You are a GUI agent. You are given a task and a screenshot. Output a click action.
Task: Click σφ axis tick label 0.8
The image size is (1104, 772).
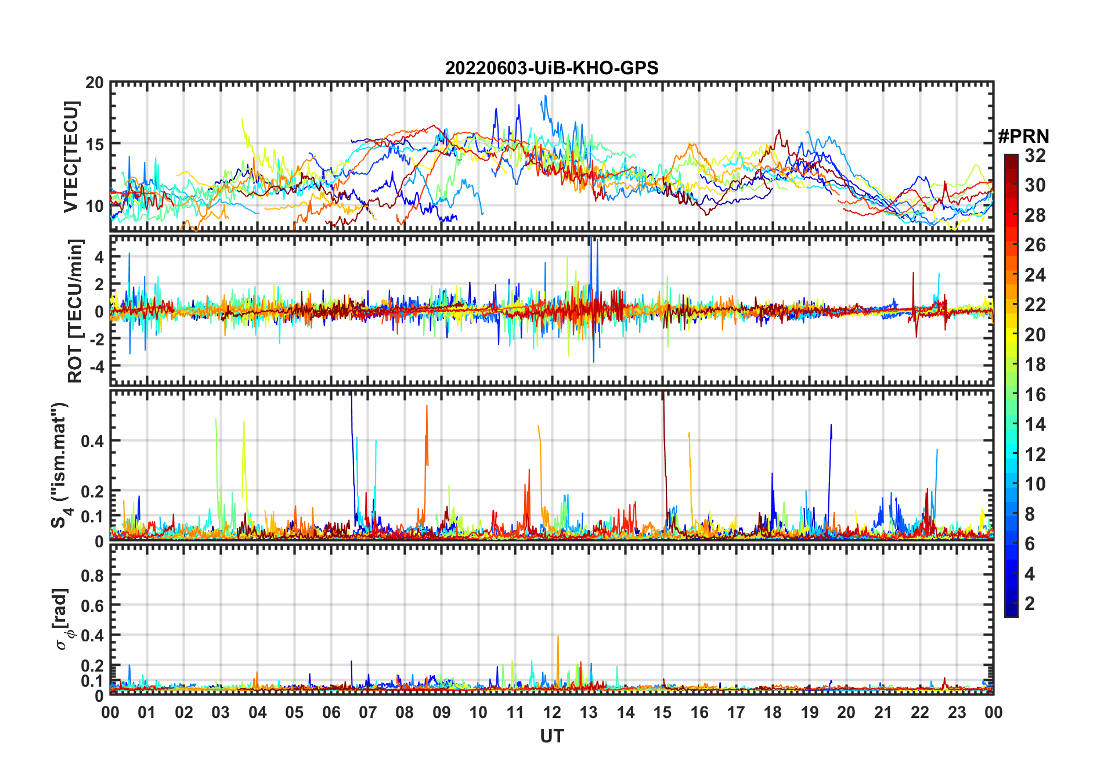[92, 576]
